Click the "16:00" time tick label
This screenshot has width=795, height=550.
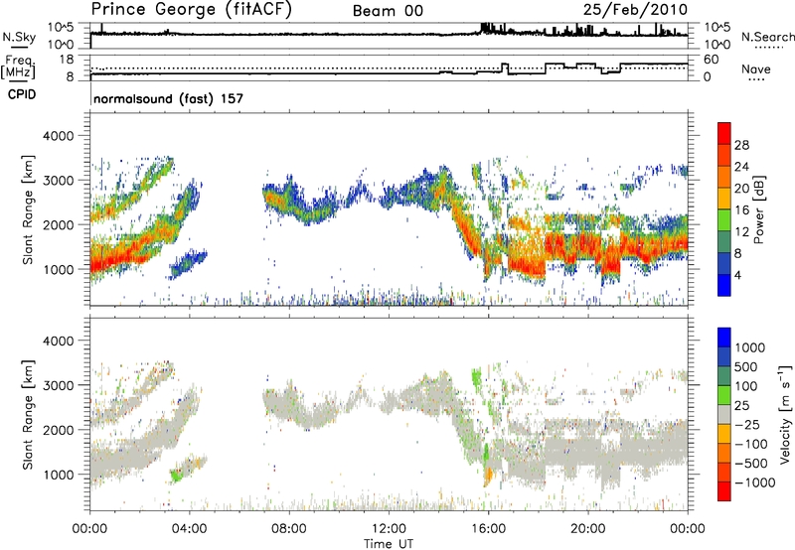click(488, 529)
